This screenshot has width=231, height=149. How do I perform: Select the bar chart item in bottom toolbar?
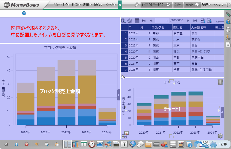pos(76,144)
